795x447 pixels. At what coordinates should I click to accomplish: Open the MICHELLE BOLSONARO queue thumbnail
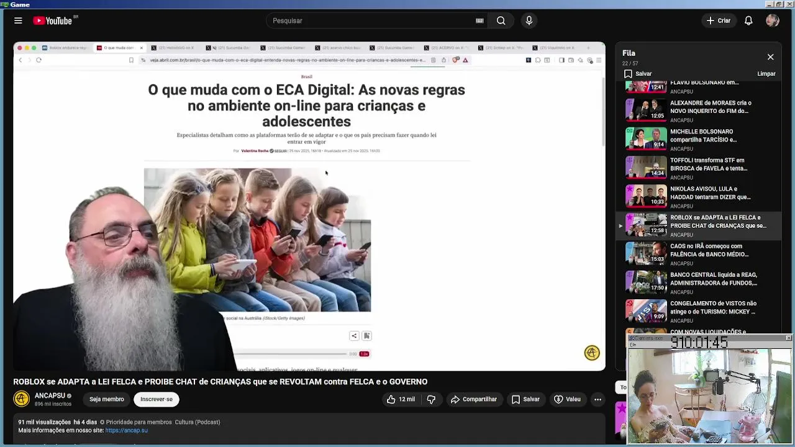click(646, 138)
